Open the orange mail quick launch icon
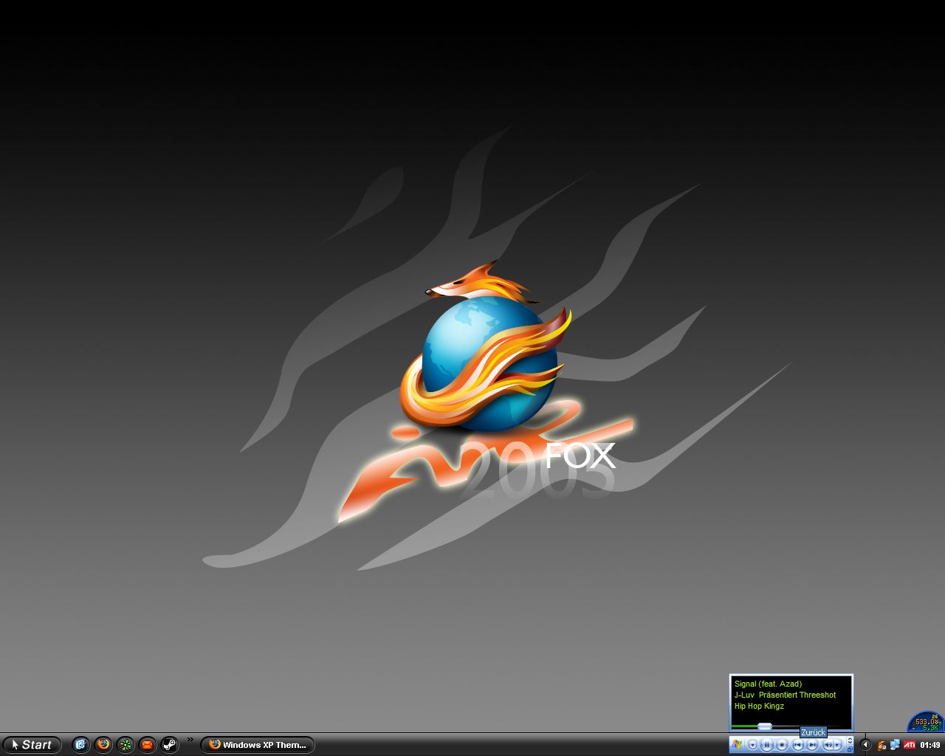945x756 pixels. coord(148,744)
